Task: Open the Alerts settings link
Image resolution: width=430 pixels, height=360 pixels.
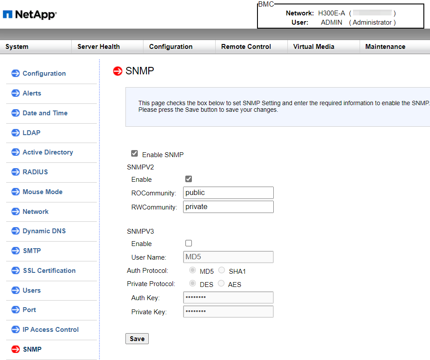Action: pyautogui.click(x=32, y=93)
